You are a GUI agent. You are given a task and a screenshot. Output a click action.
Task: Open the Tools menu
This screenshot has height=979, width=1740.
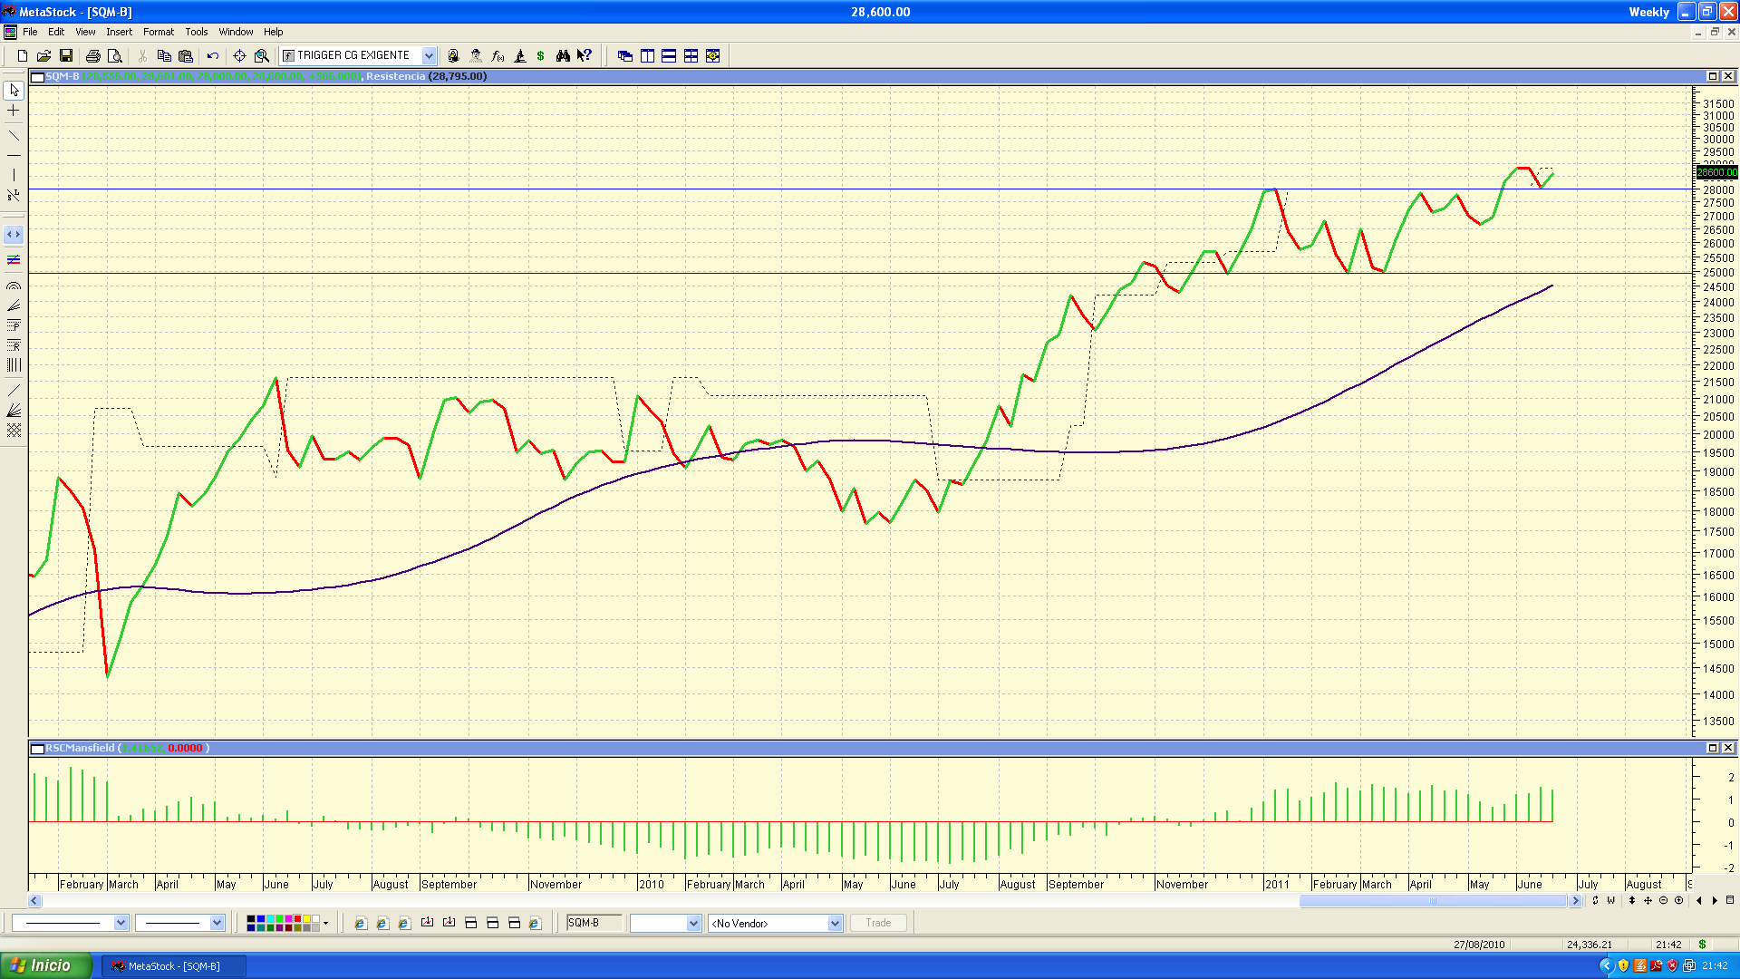click(196, 32)
